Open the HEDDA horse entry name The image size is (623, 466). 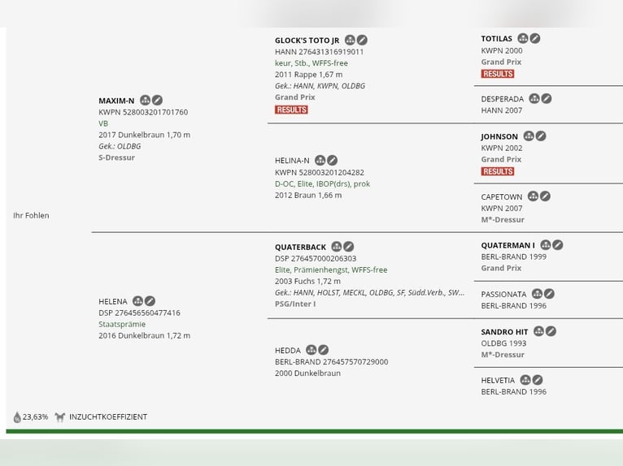pyautogui.click(x=288, y=351)
